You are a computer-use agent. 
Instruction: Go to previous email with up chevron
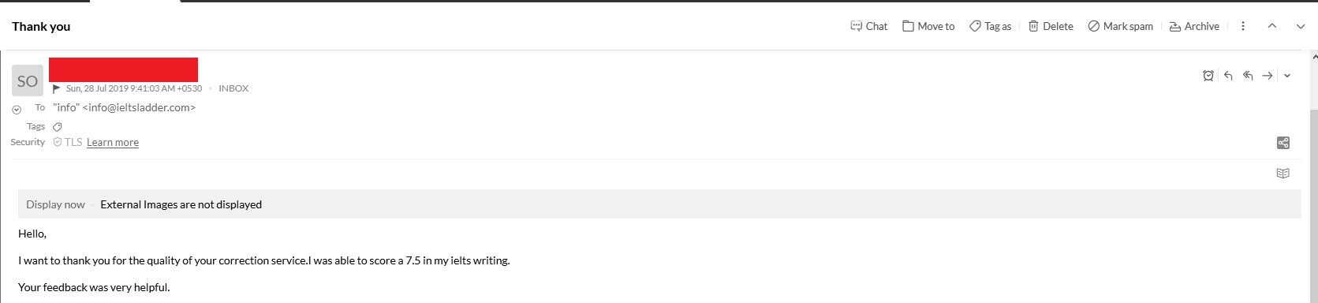pyautogui.click(x=1272, y=26)
